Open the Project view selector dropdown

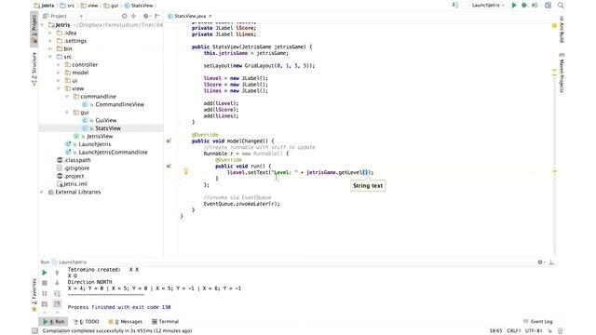point(63,16)
